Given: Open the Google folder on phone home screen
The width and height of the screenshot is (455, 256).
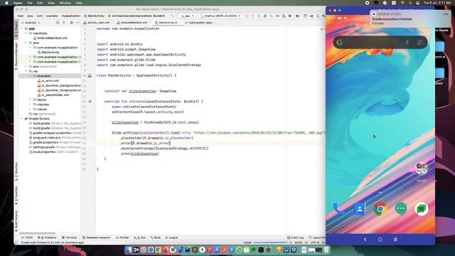Looking at the screenshot, I should coord(422,169).
